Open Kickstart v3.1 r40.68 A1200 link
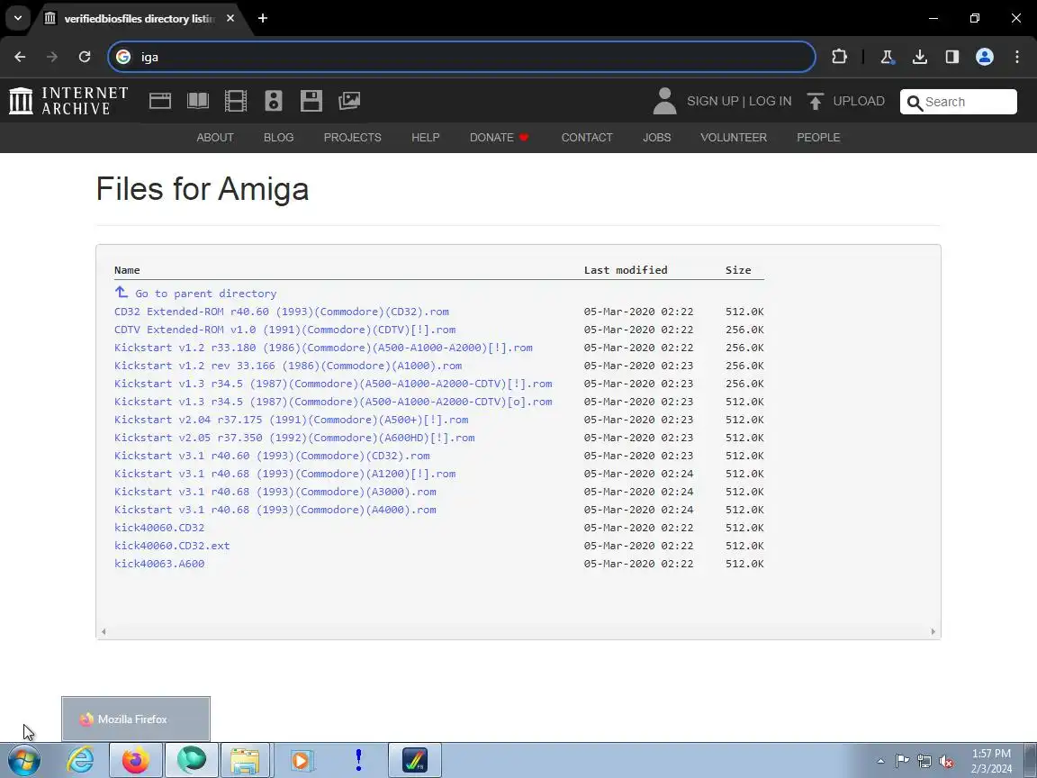The image size is (1037, 778). tap(285, 474)
